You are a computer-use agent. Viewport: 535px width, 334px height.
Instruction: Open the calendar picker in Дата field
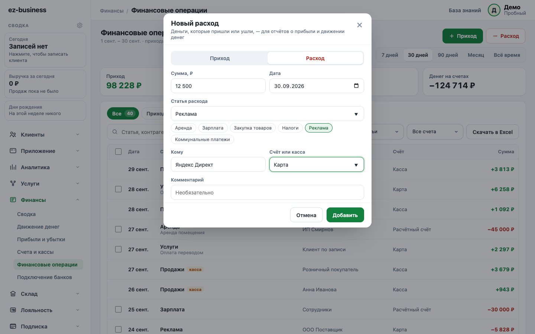(356, 86)
